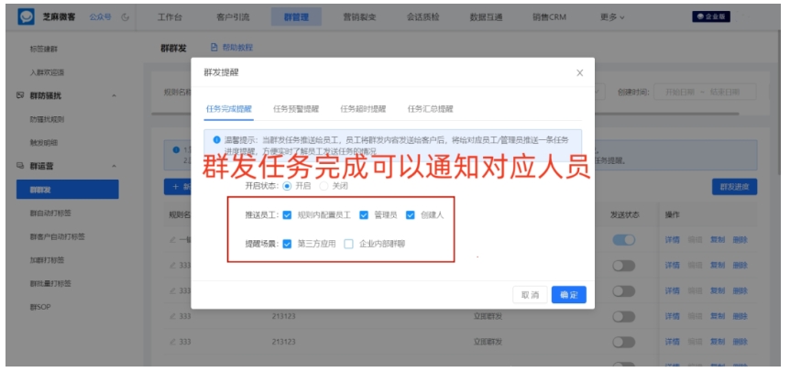This screenshot has height=372, width=790.
Task: Click the 群发进度 button
Action: (x=734, y=187)
